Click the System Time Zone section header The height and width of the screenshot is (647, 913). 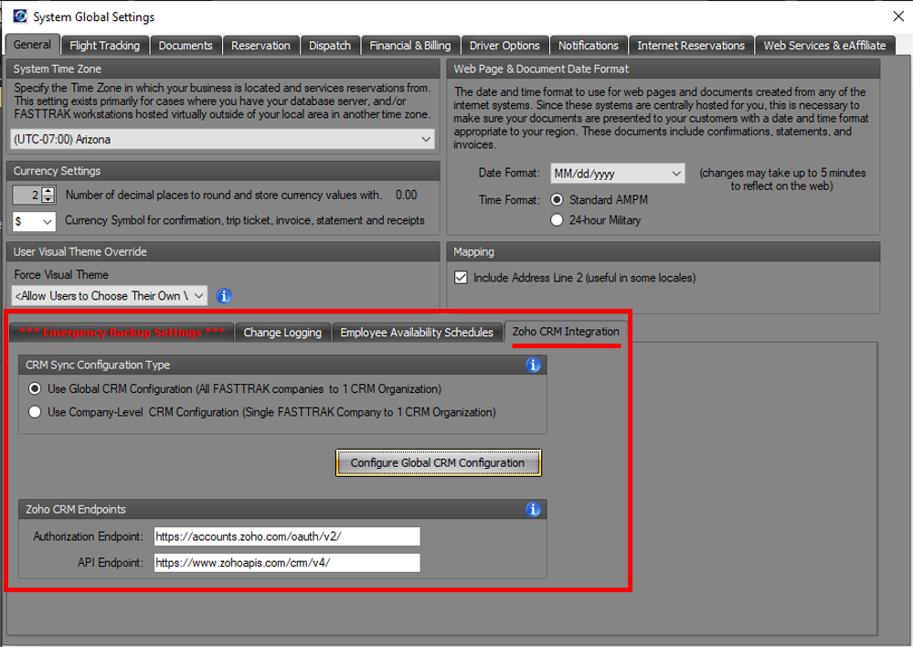coord(222,69)
